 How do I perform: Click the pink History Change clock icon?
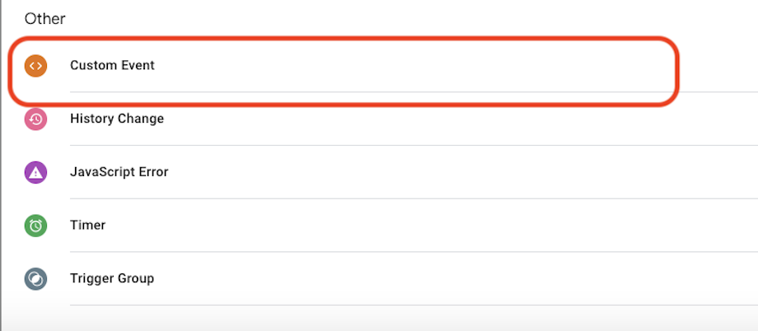[x=35, y=119]
